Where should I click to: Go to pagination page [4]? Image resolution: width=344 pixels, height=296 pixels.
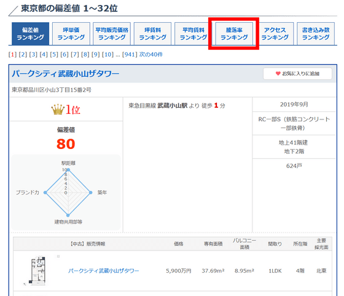(44, 54)
